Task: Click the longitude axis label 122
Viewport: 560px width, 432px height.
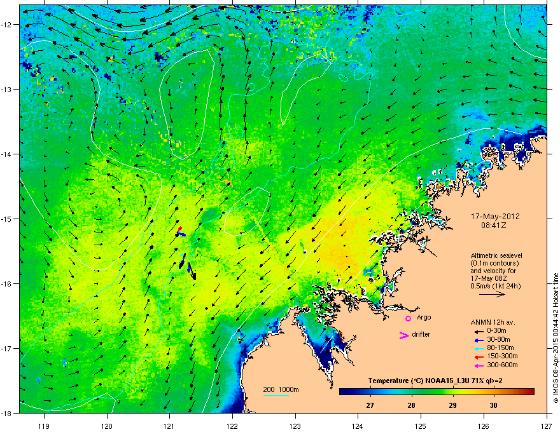Action: point(232,426)
